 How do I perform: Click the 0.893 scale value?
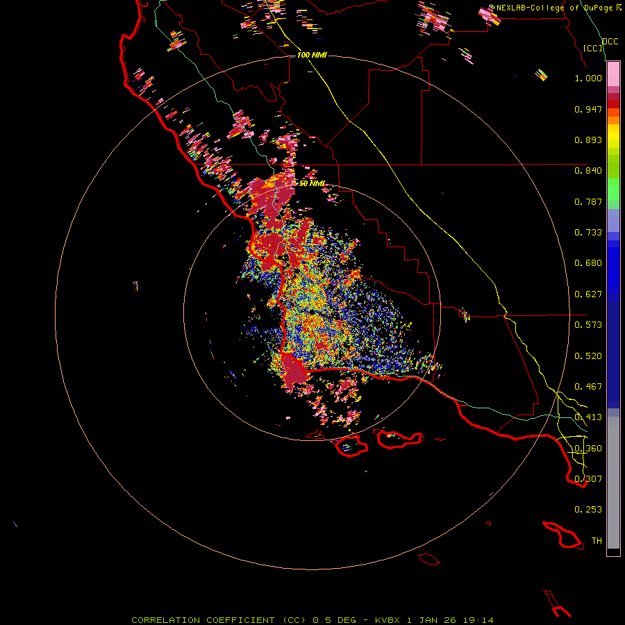tap(588, 140)
